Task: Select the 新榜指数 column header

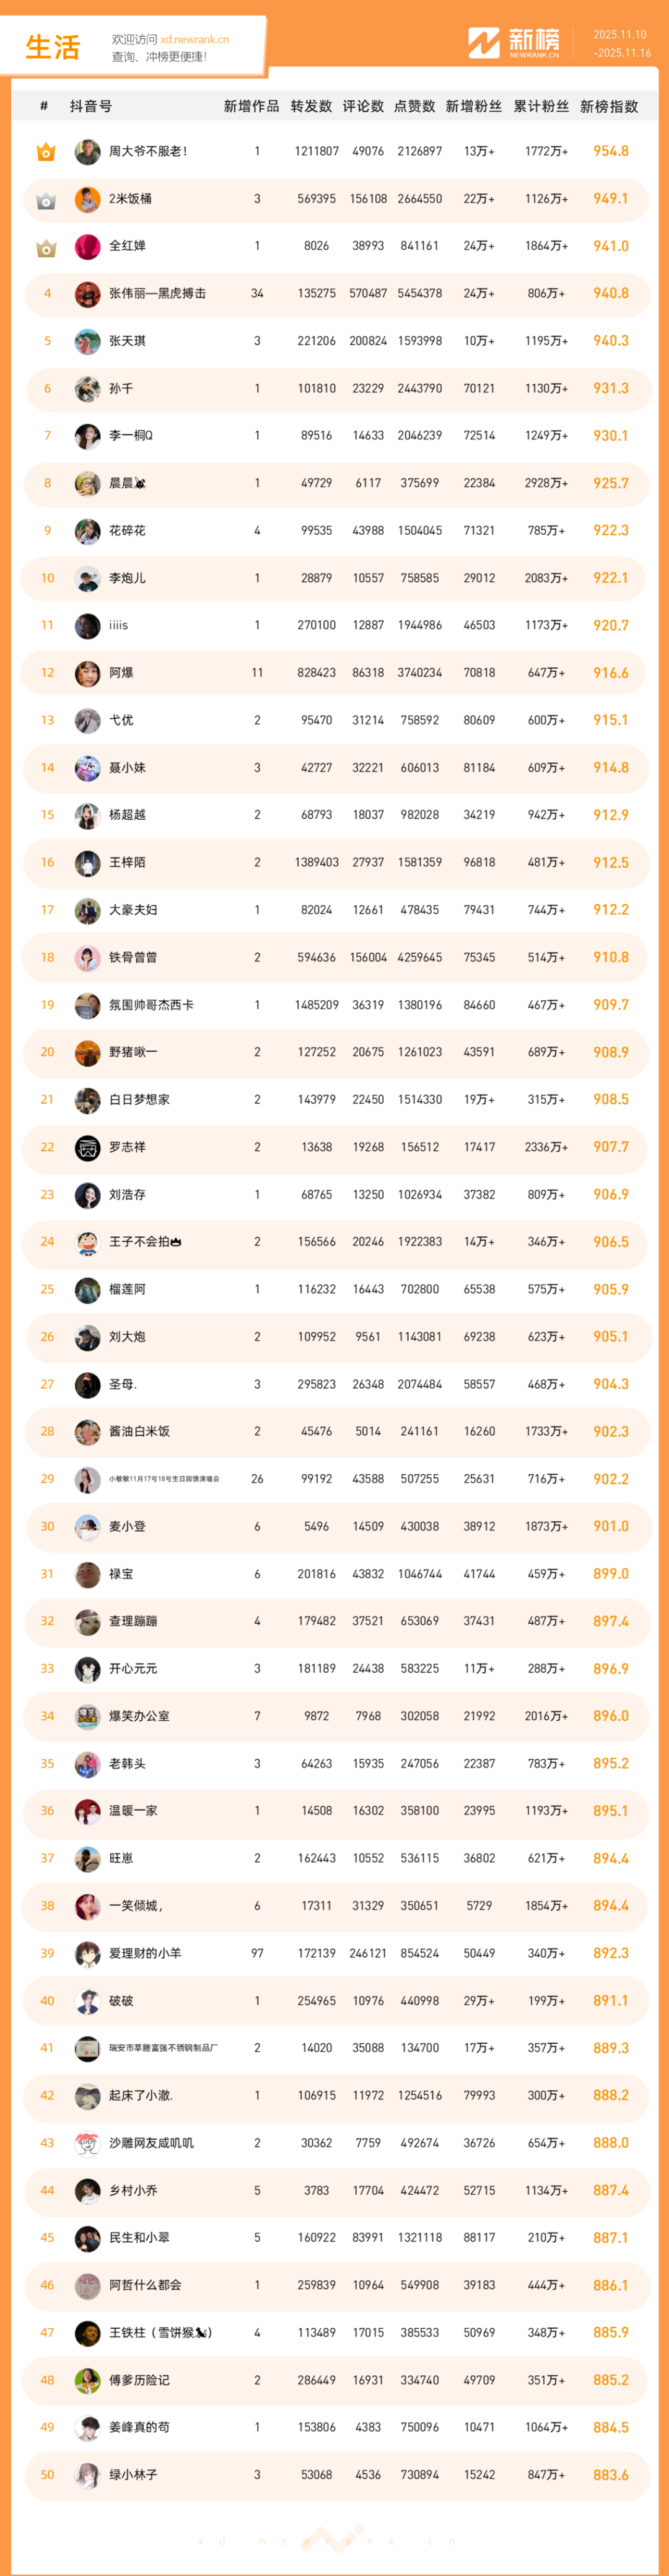Action: [608, 106]
